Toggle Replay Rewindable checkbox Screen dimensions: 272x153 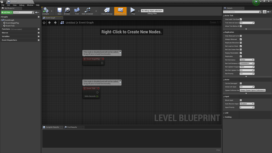[241, 53]
